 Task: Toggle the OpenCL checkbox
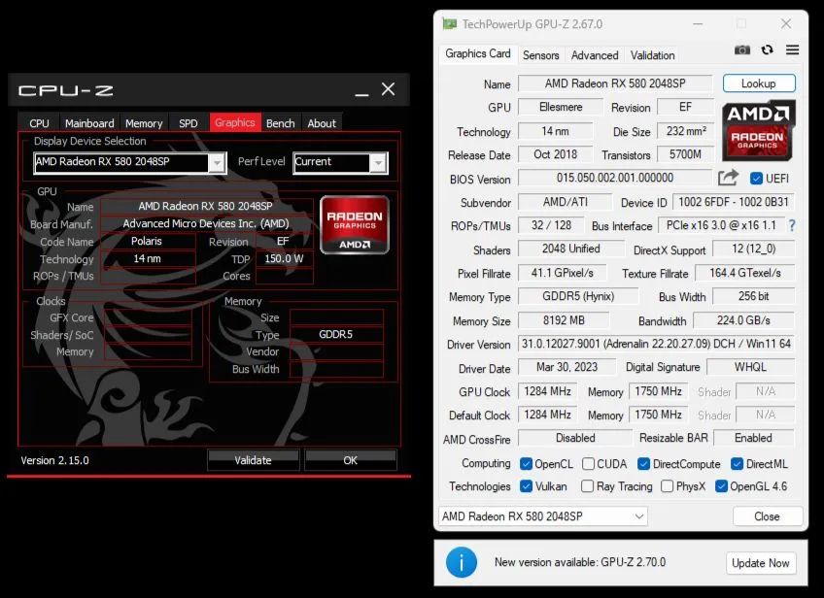(x=526, y=464)
